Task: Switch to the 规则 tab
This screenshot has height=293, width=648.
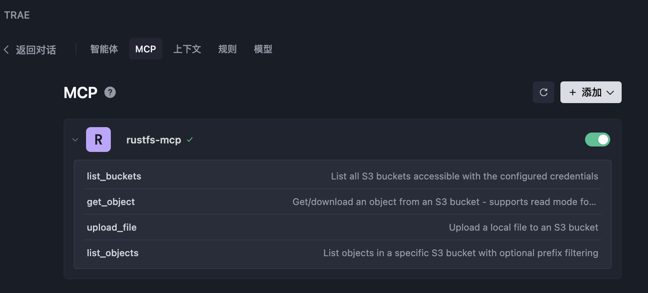Action: click(x=227, y=49)
